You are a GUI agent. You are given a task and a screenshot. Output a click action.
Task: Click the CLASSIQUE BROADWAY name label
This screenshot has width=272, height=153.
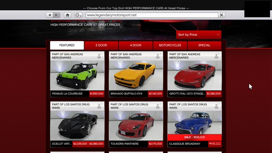pos(185,144)
